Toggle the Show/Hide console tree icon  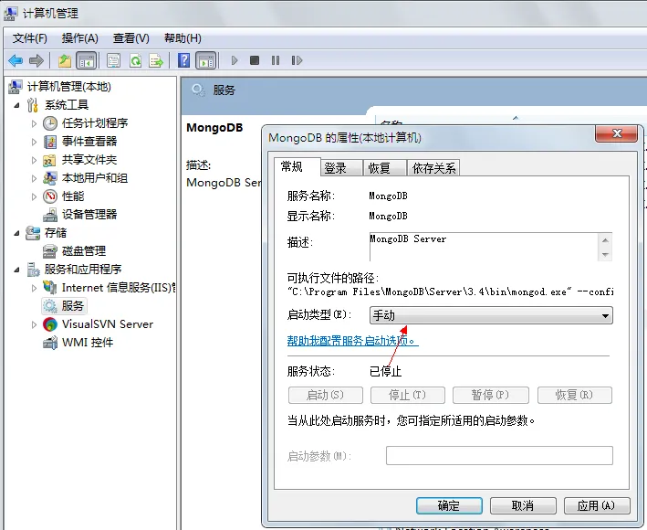87,60
